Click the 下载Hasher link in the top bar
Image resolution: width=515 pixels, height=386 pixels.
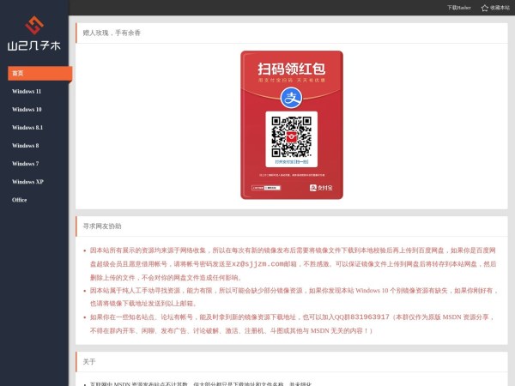pyautogui.click(x=458, y=8)
